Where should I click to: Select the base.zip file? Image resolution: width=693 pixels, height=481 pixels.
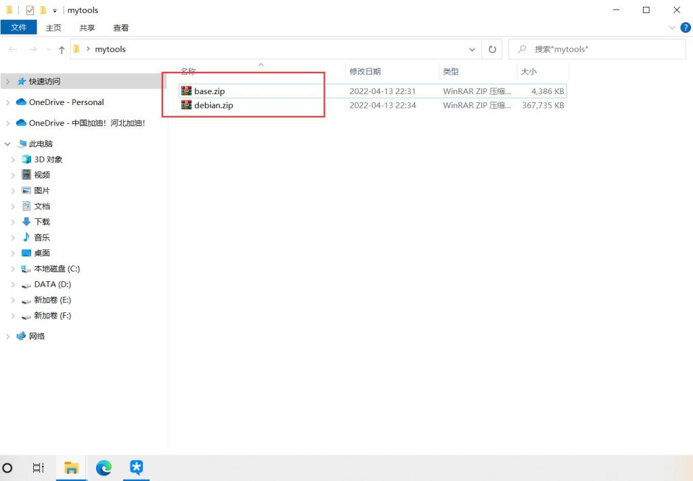click(373, 91)
